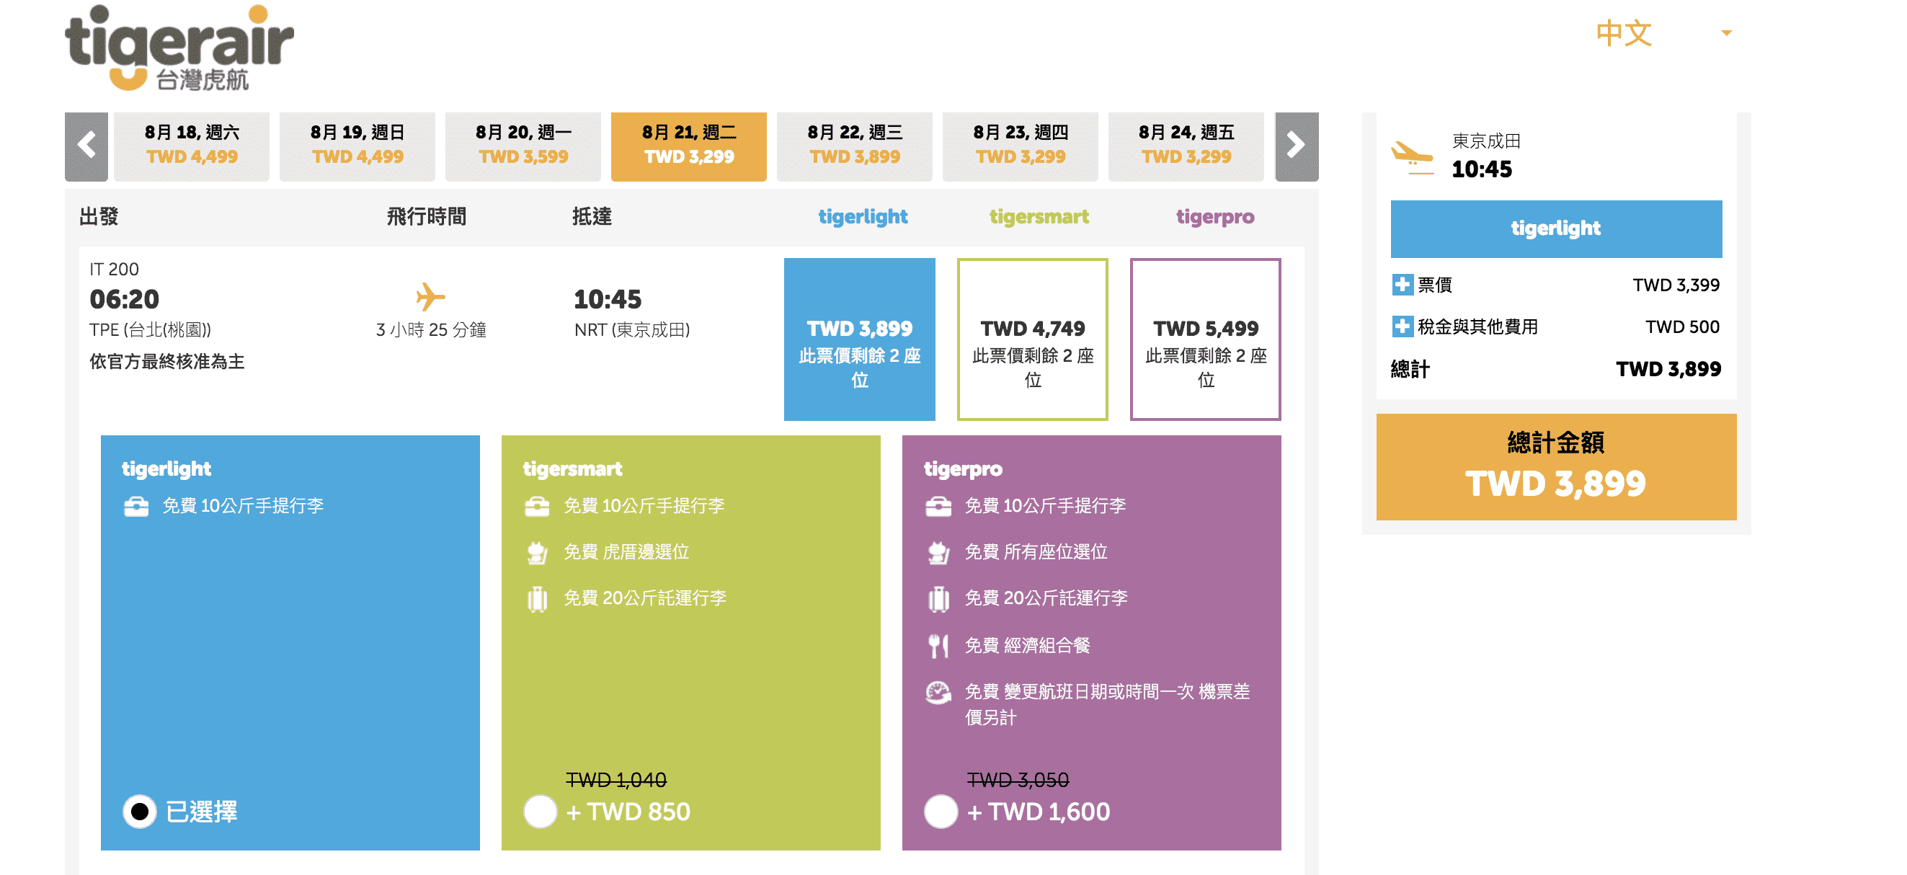Click the tigerpro seat selection icon
This screenshot has width=1907, height=875.
coord(938,553)
